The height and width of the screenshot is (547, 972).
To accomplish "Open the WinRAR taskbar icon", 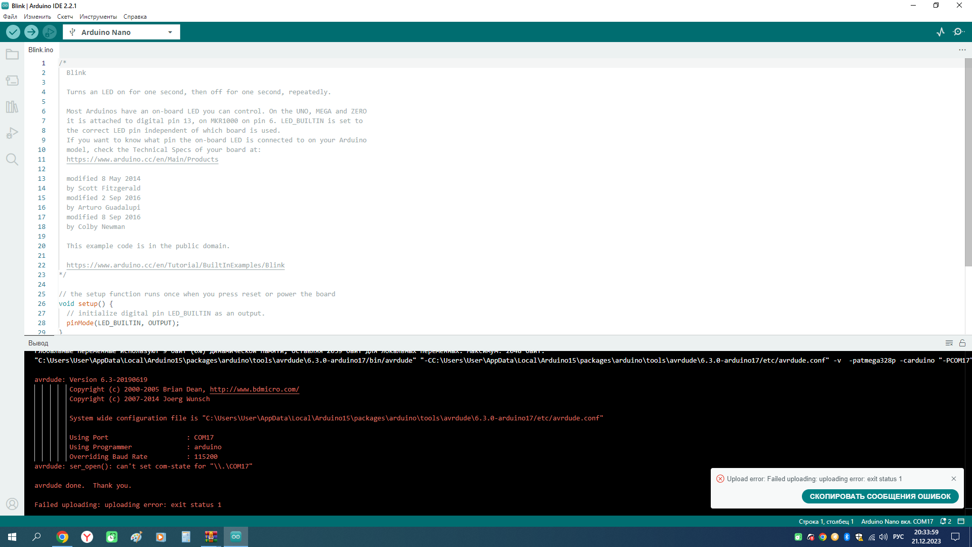I will click(x=211, y=537).
